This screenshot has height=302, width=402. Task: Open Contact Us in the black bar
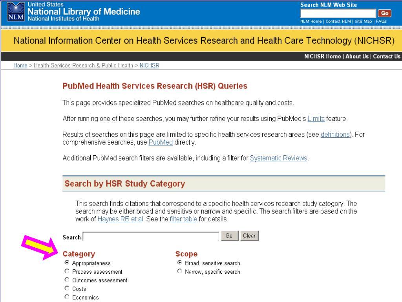387,56
